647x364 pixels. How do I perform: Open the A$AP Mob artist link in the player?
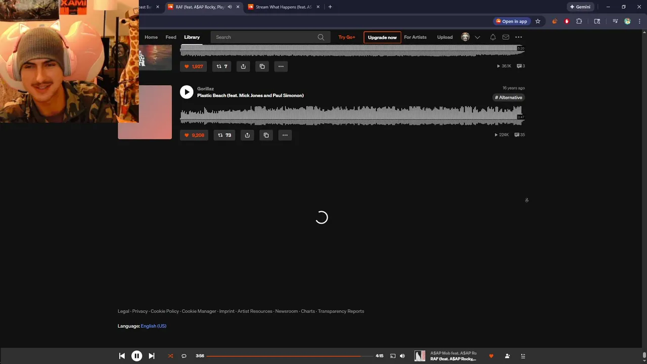[453, 353]
